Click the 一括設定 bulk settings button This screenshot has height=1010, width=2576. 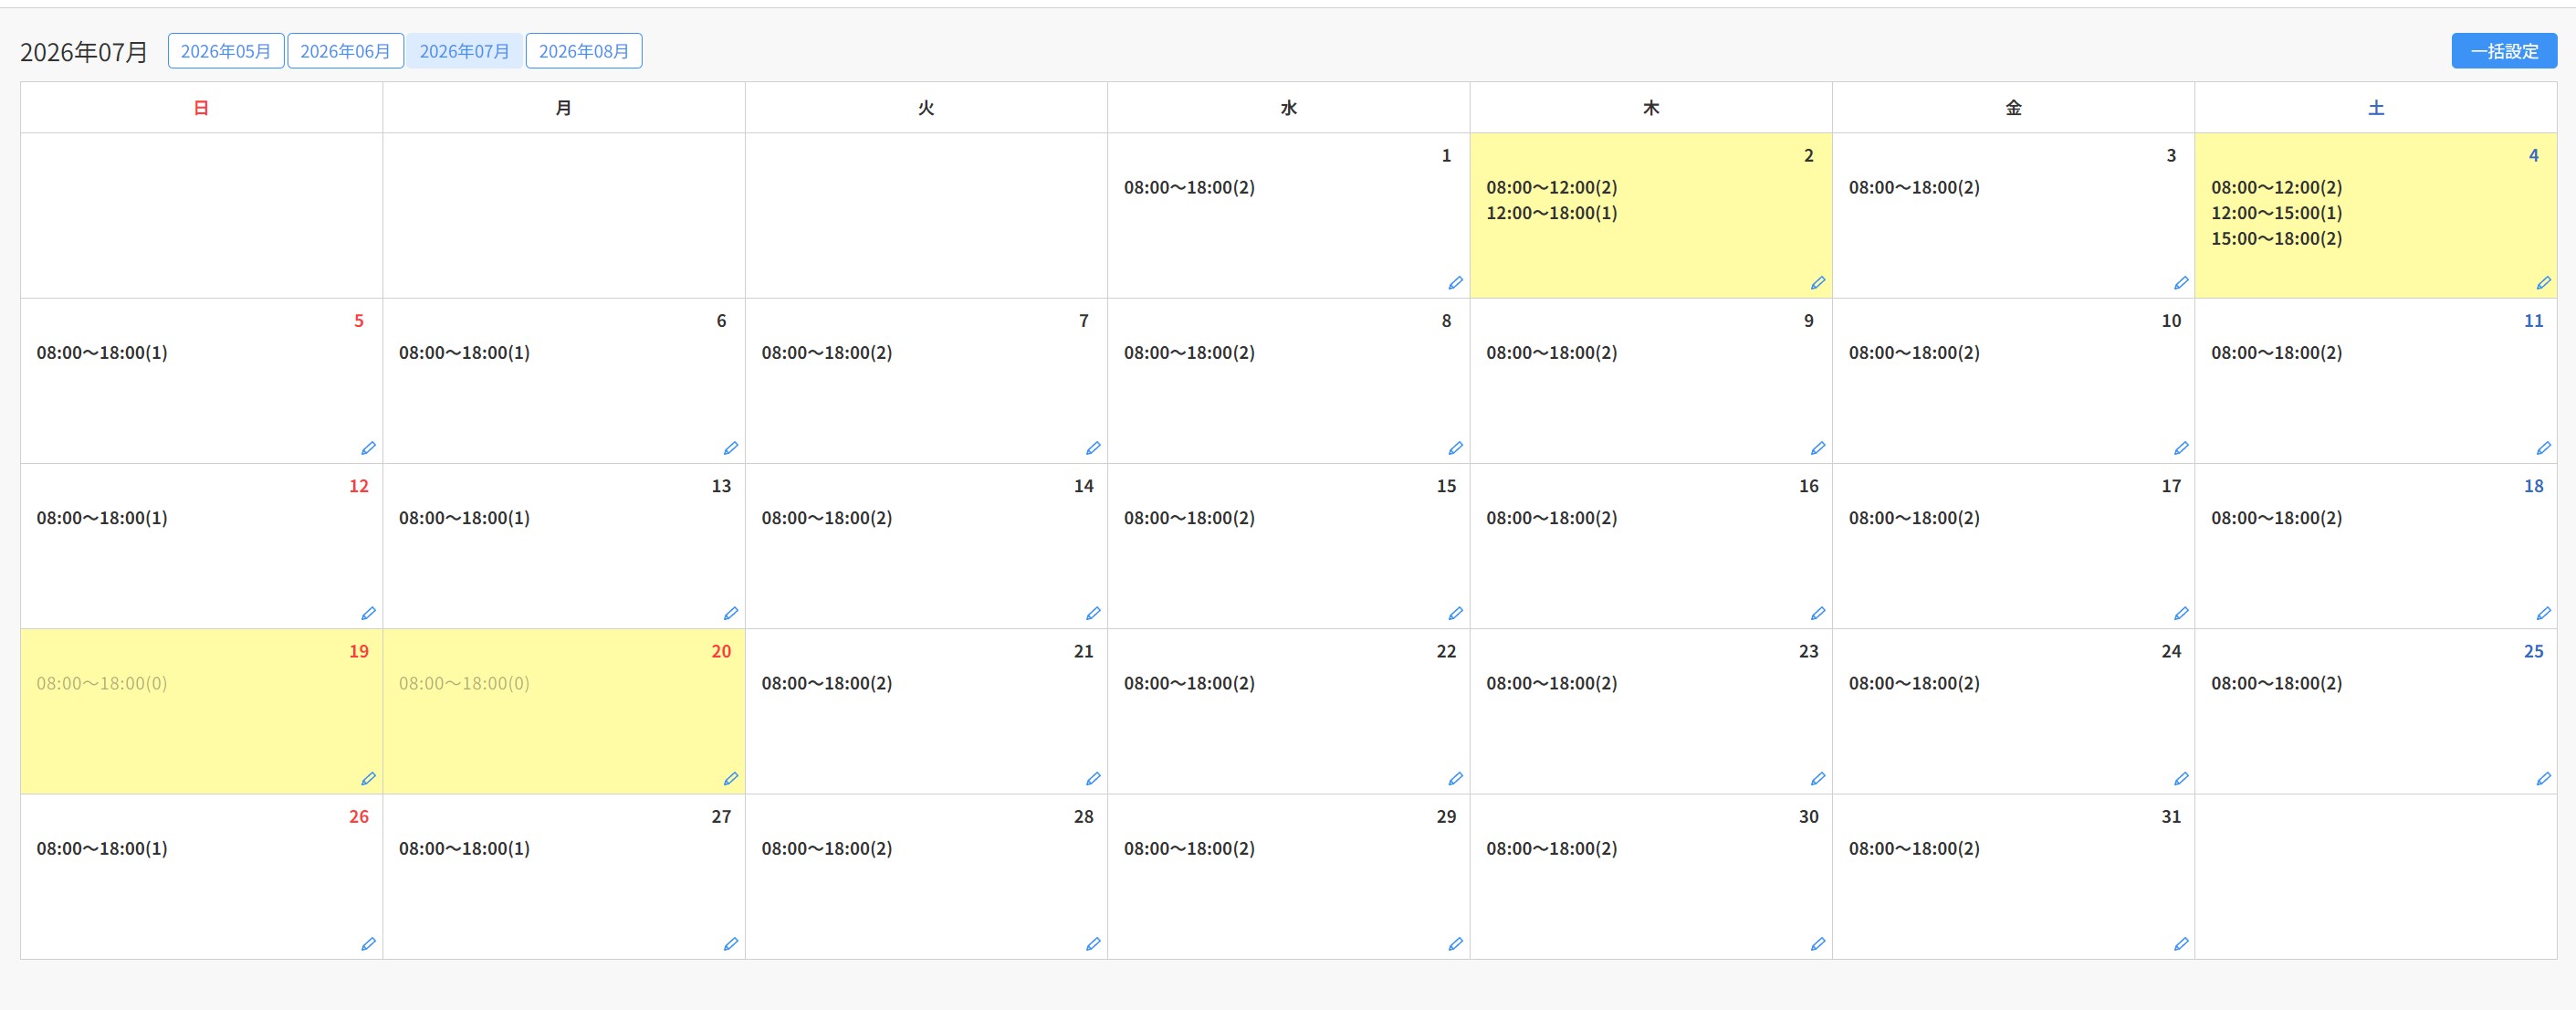coord(2504,51)
